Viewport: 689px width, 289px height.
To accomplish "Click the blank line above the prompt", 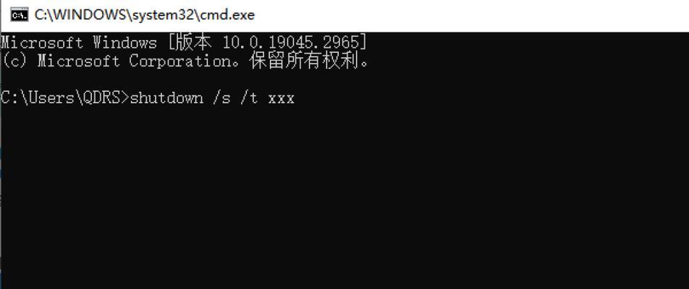I will (x=344, y=79).
